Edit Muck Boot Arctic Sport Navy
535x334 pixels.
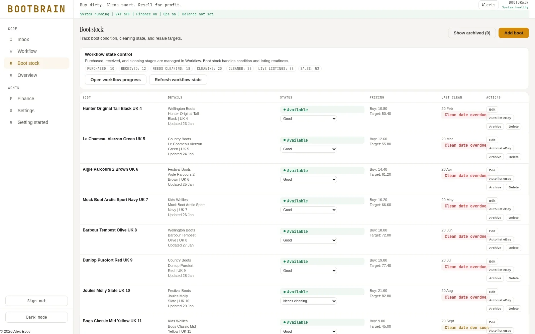pyautogui.click(x=492, y=201)
